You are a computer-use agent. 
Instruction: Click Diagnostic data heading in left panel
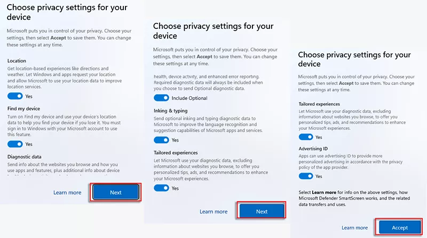click(x=25, y=157)
